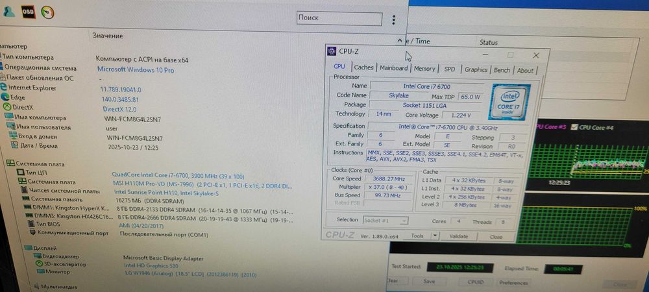Click the Вход в домен network icon
The height and width of the screenshot is (292, 649).
[x=12, y=136]
